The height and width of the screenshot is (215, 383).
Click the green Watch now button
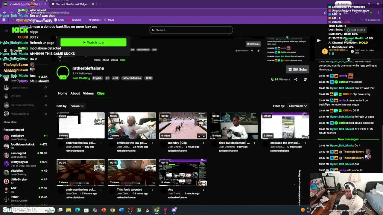(x=93, y=42)
